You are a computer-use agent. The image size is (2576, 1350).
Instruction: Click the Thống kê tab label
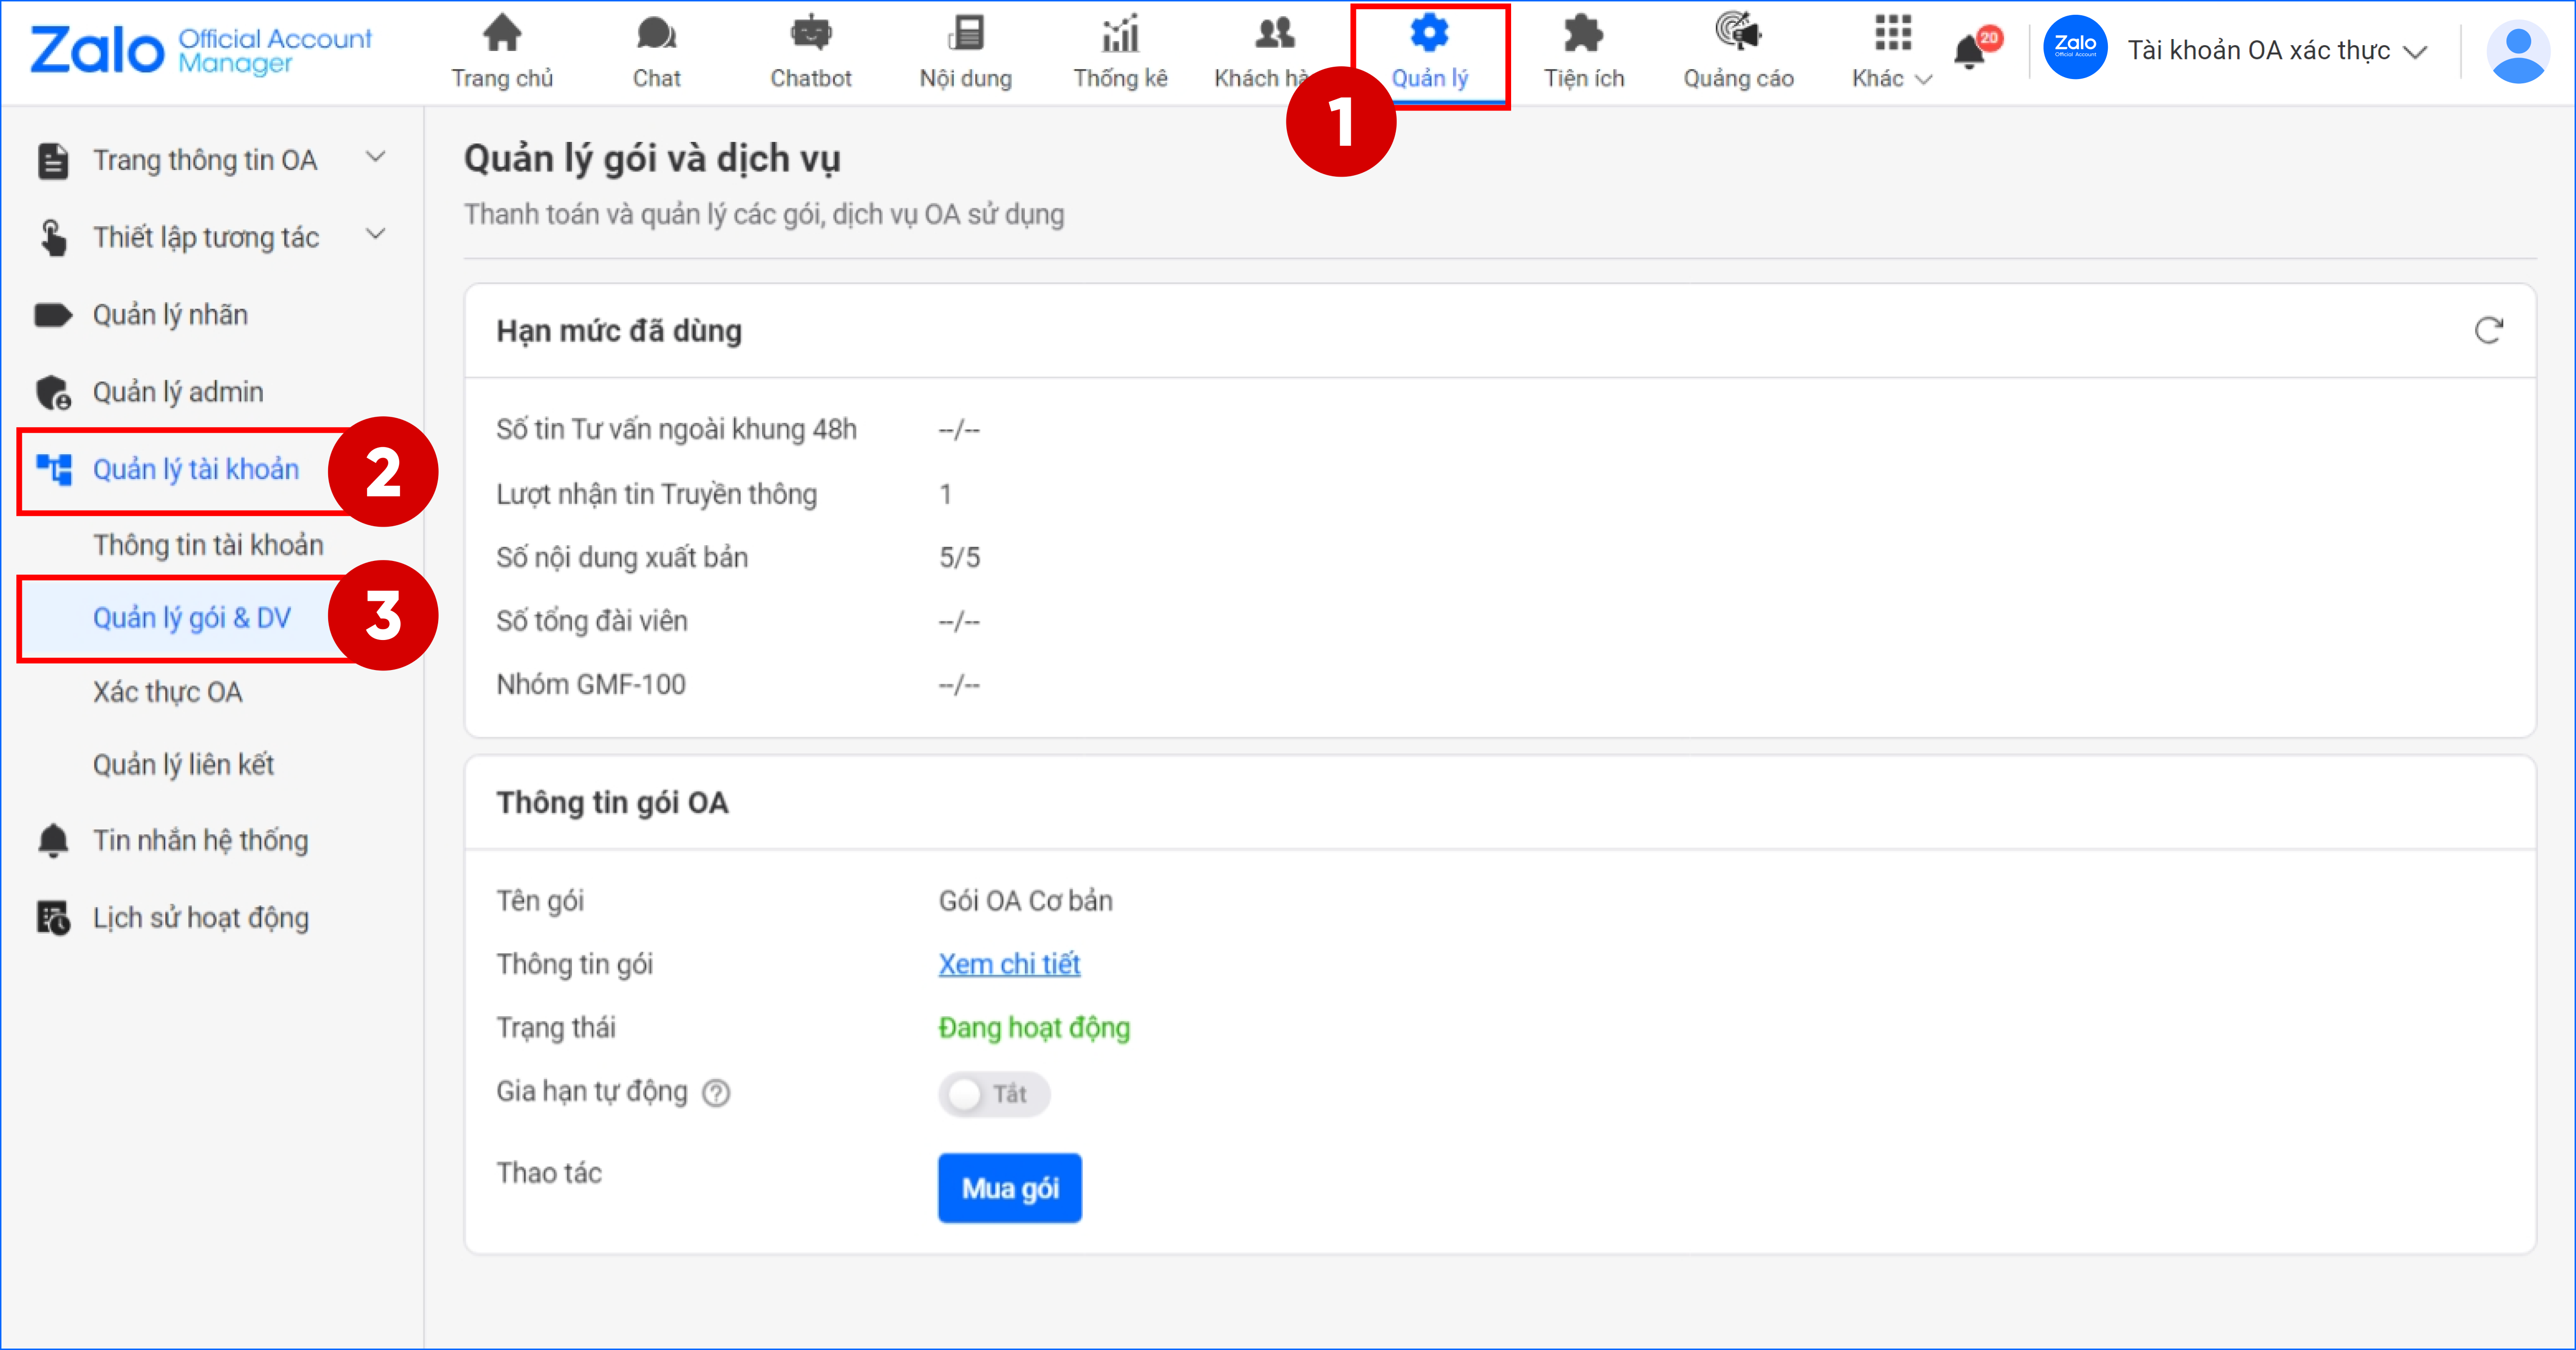tap(1120, 79)
